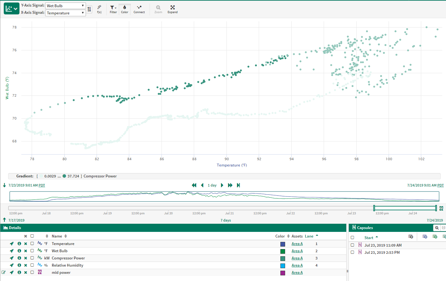Select the Color toolbar option

click(125, 9)
